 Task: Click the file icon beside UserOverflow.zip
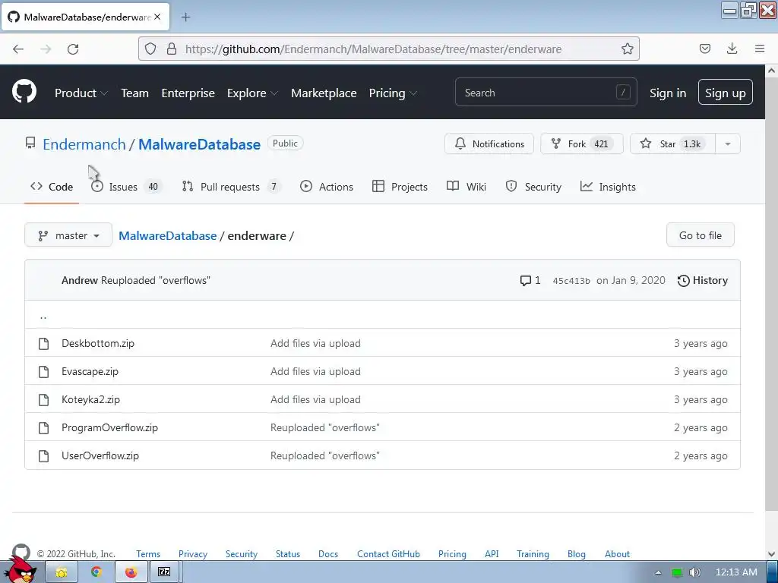[x=43, y=456]
